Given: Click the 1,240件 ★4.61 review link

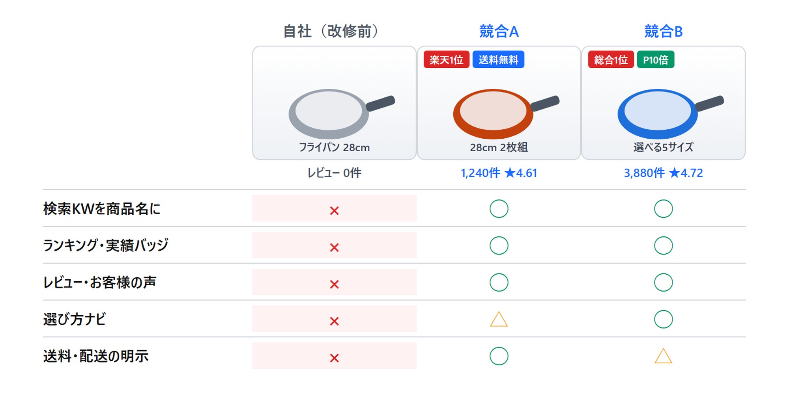Looking at the screenshot, I should point(499,173).
